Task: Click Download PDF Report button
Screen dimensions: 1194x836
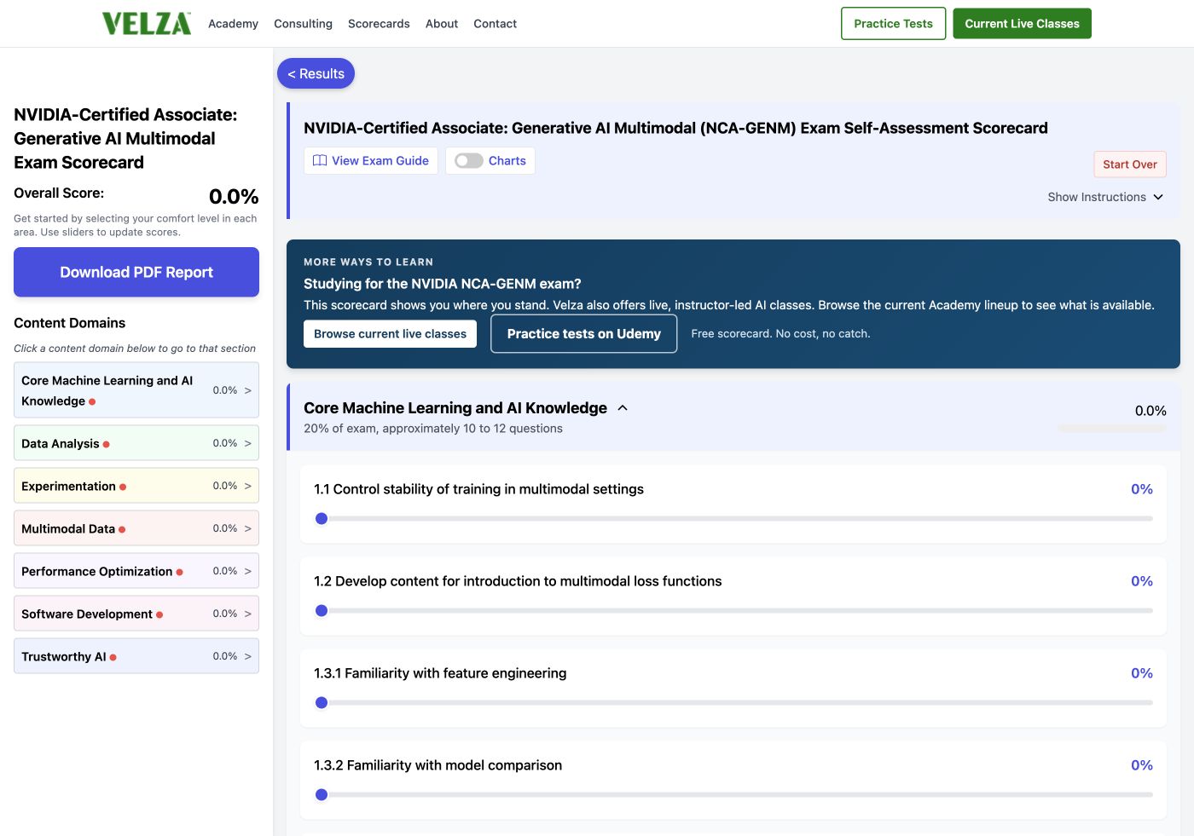Action: (x=136, y=272)
